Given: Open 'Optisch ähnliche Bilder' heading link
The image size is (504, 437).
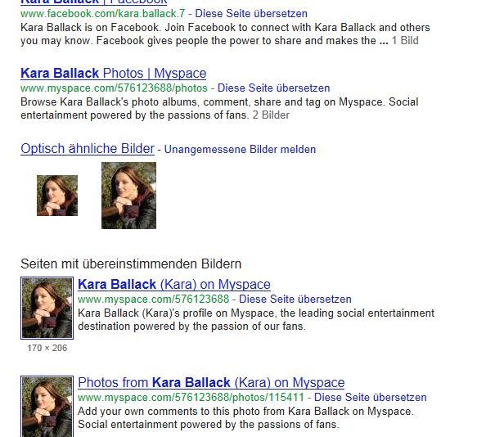Looking at the screenshot, I should 88,149.
